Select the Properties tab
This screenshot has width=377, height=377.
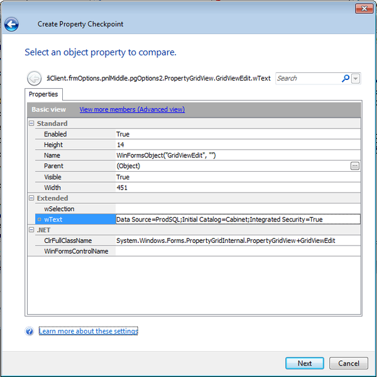[x=43, y=94]
